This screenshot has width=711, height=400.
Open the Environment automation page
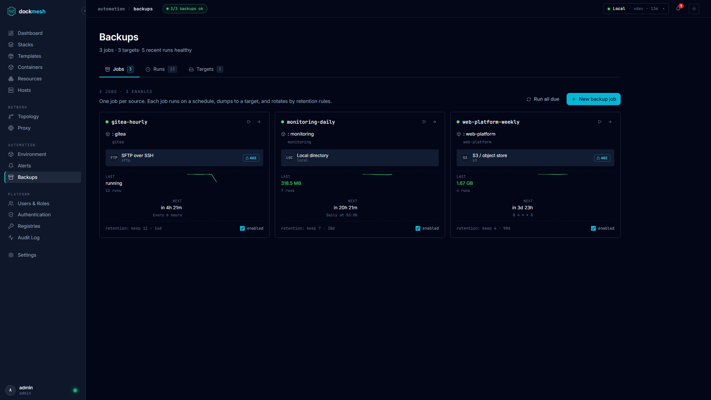[43, 154]
